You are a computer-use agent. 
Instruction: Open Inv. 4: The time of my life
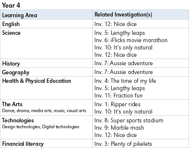[125, 81]
